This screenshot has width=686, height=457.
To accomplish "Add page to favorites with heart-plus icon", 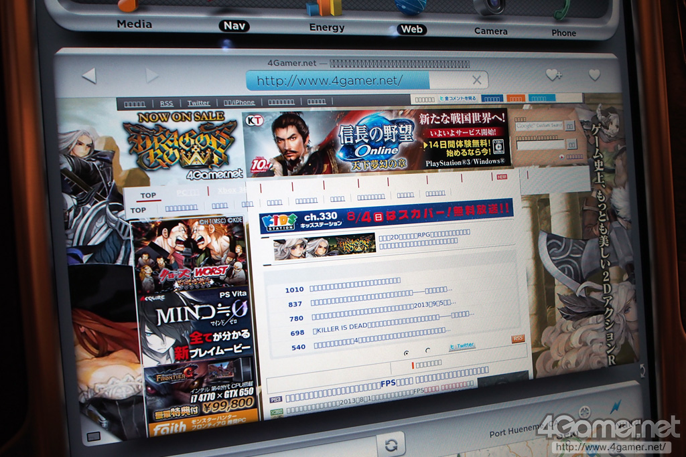I will 553,75.
